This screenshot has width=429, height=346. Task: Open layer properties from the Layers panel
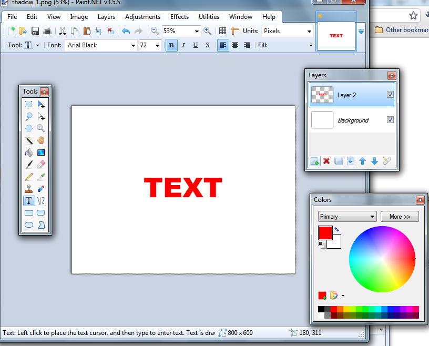[386, 161]
